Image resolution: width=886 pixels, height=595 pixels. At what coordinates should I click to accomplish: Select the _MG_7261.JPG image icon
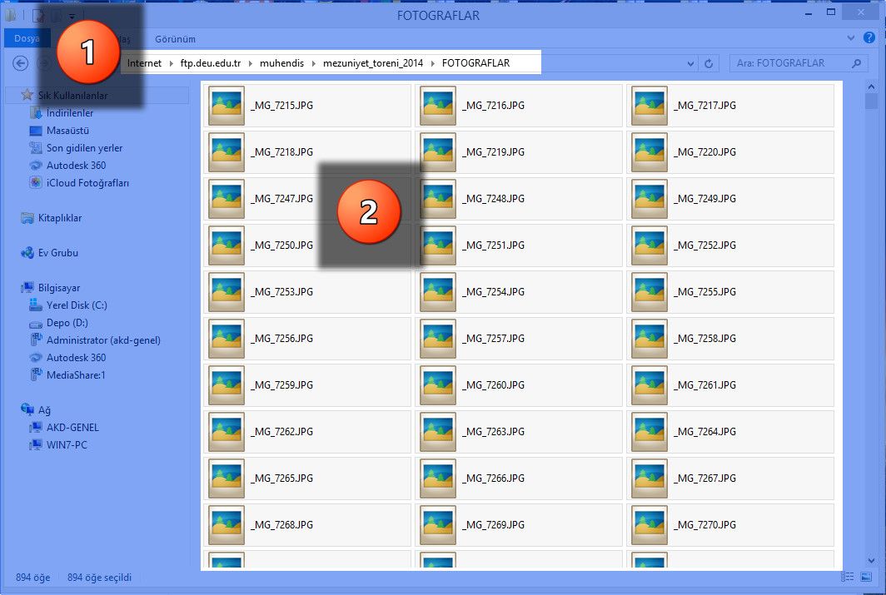point(650,385)
